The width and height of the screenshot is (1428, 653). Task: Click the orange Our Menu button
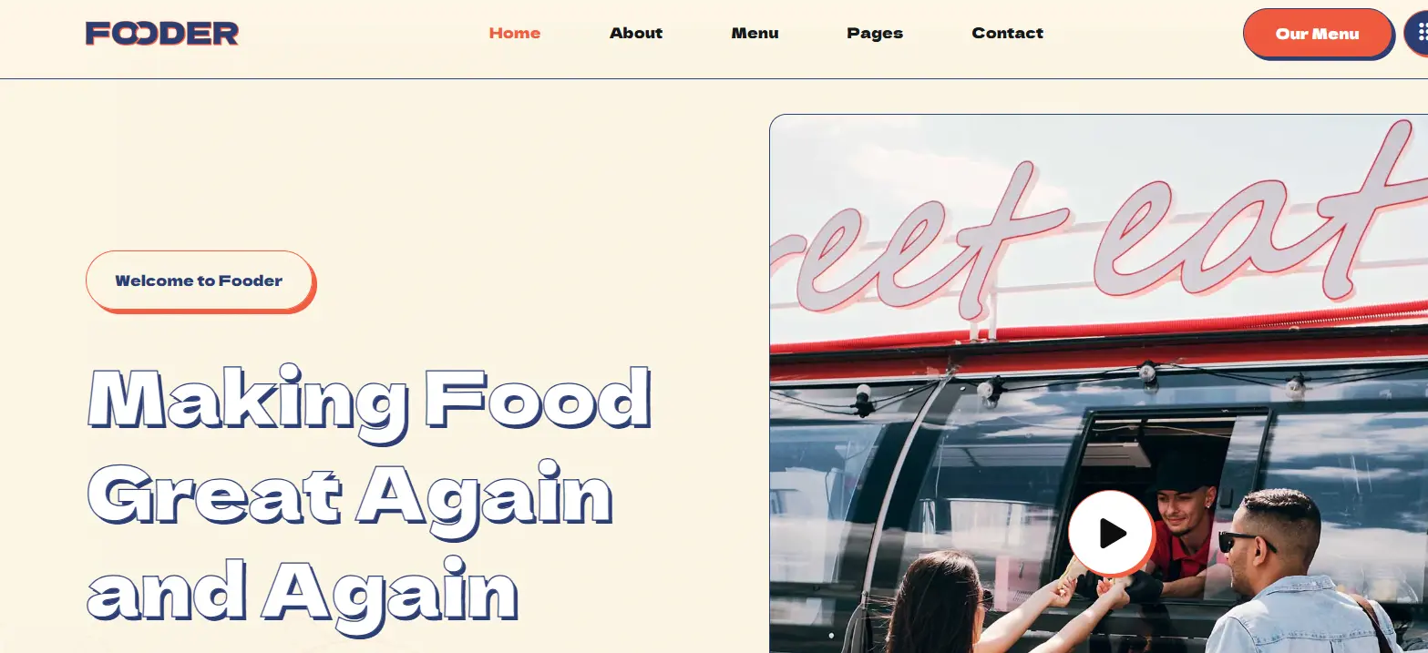[x=1318, y=34]
